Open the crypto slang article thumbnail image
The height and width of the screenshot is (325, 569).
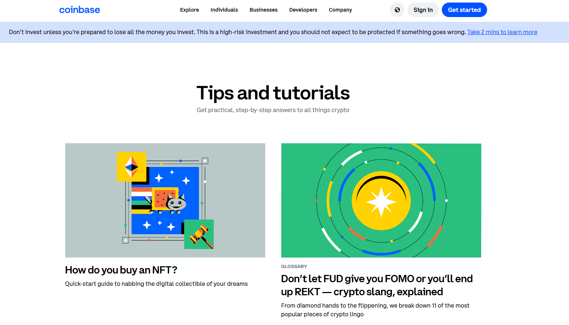point(381,200)
